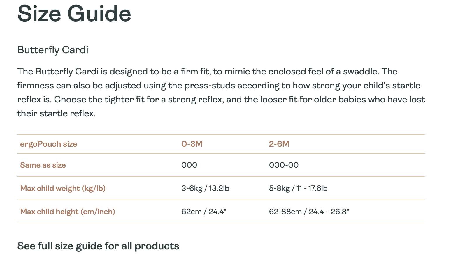The height and width of the screenshot is (259, 451).
Task: Click the 62-88cm / 24.4 - 26.8" cell
Action: [309, 212]
